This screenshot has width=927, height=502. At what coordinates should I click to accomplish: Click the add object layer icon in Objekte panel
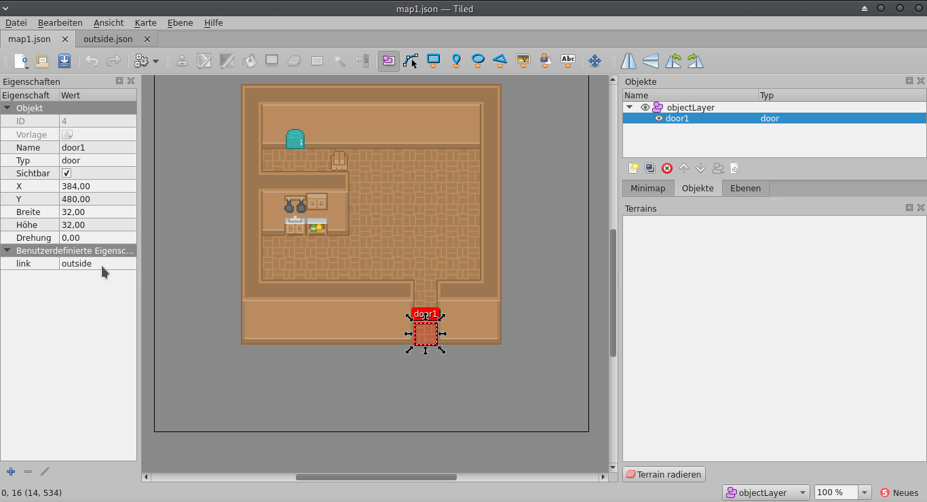633,168
